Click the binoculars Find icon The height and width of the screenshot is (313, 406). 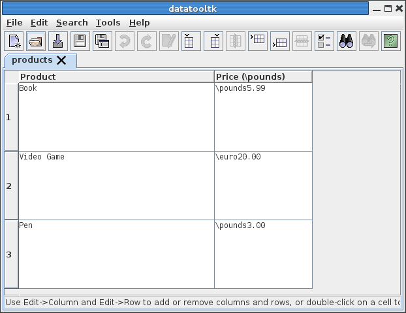(x=346, y=42)
